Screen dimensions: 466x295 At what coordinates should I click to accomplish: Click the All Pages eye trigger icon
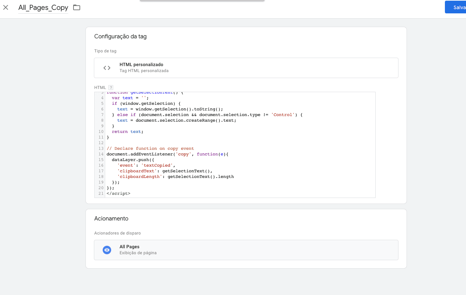click(107, 250)
